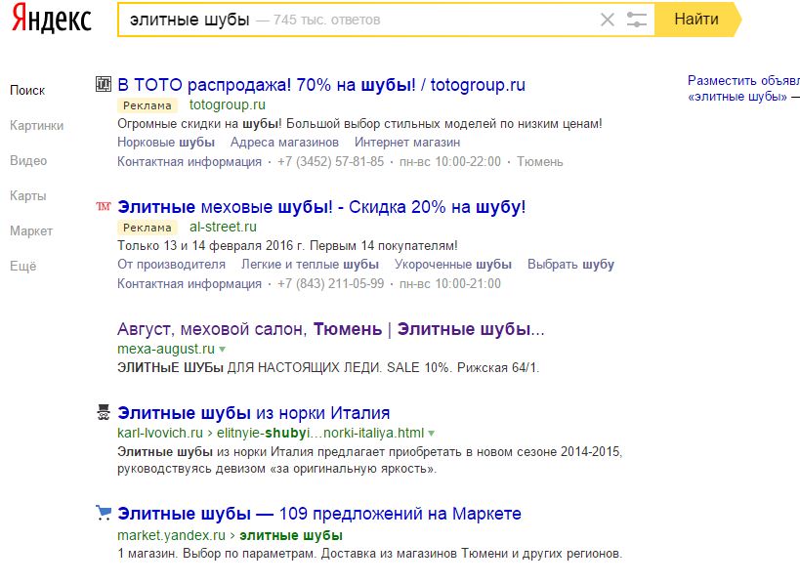
Task: Open 'Элитные шубы из норки Италия' result
Action: [x=254, y=413]
